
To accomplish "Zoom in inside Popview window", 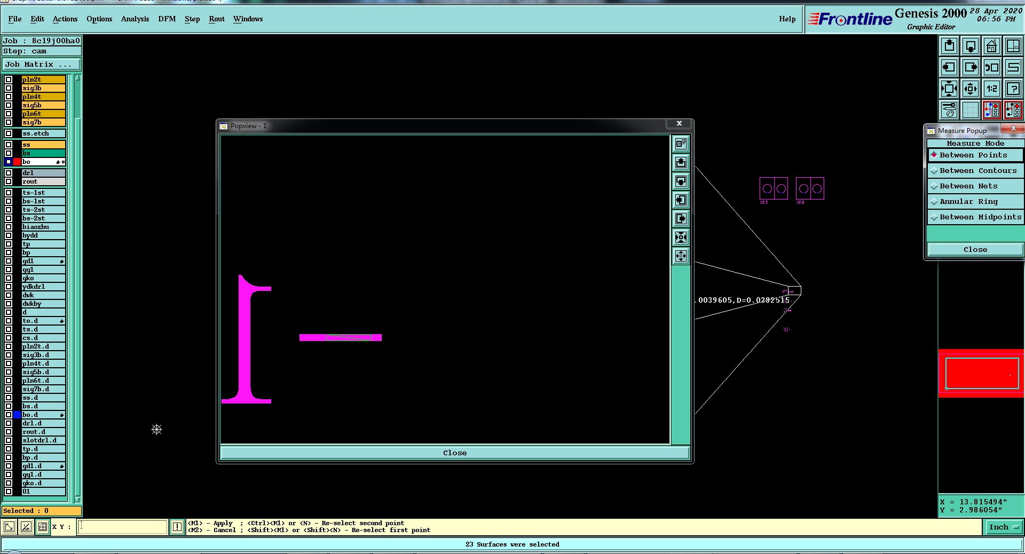I will click(681, 237).
